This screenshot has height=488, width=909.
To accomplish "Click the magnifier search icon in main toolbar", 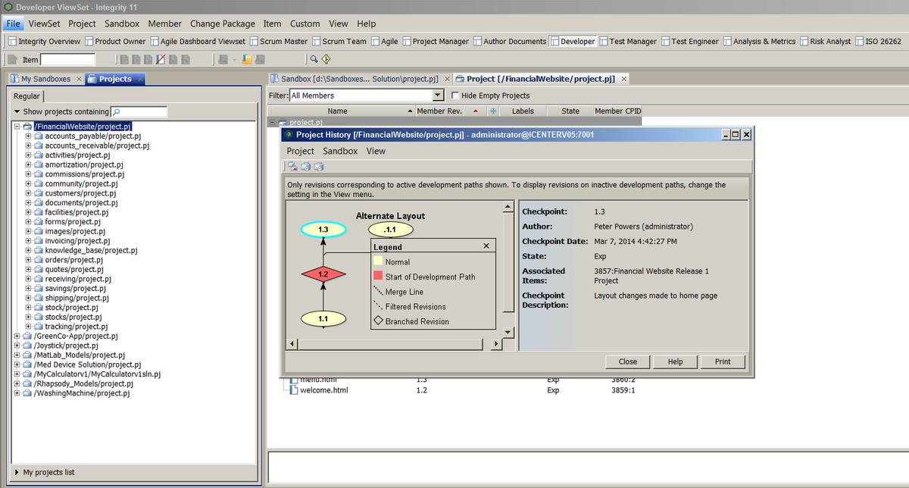I will (x=314, y=60).
